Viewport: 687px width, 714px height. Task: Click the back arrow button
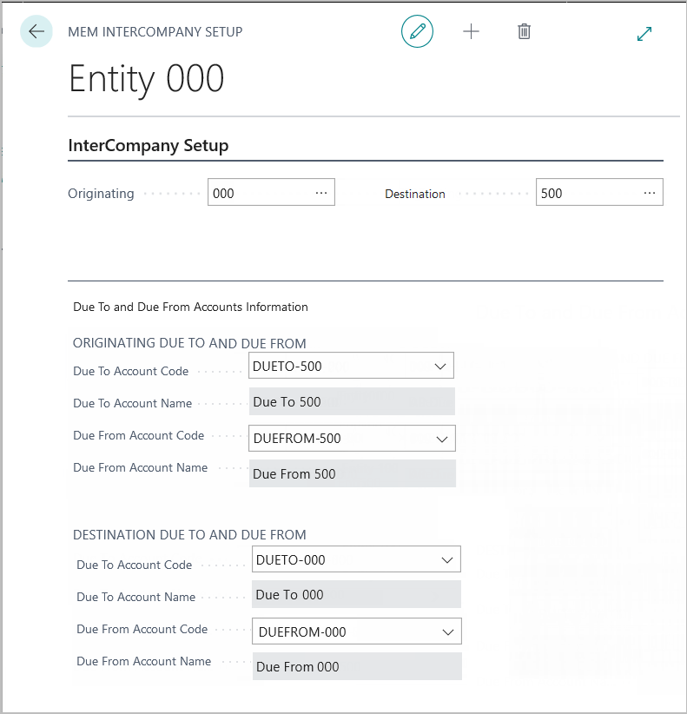point(36,32)
